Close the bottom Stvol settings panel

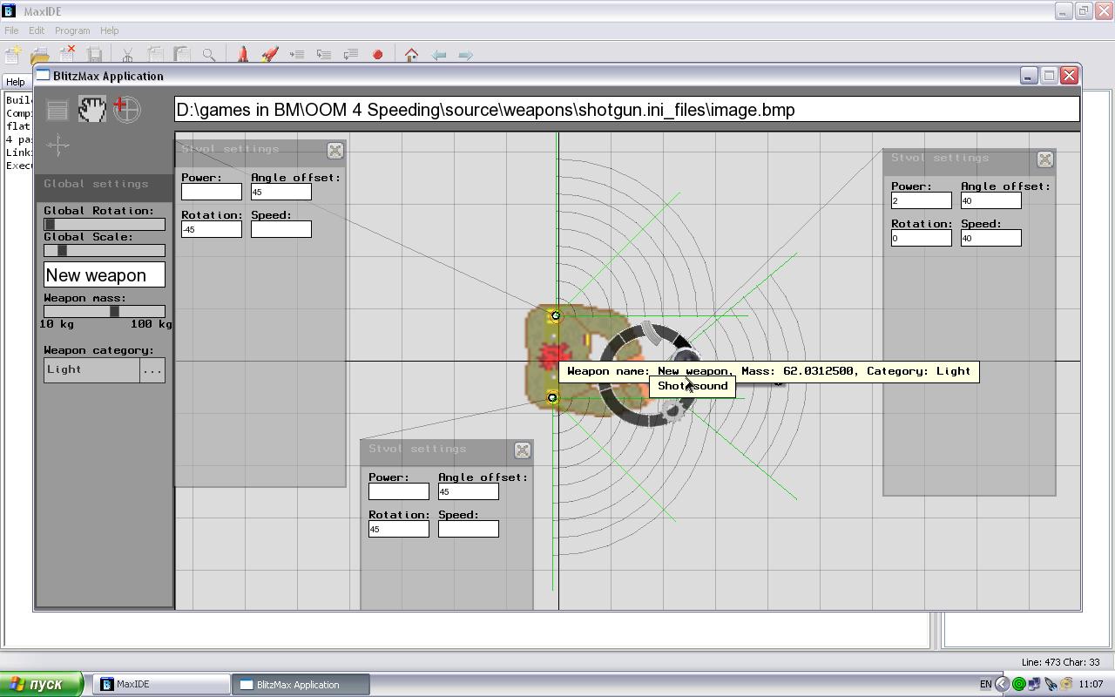tap(522, 450)
